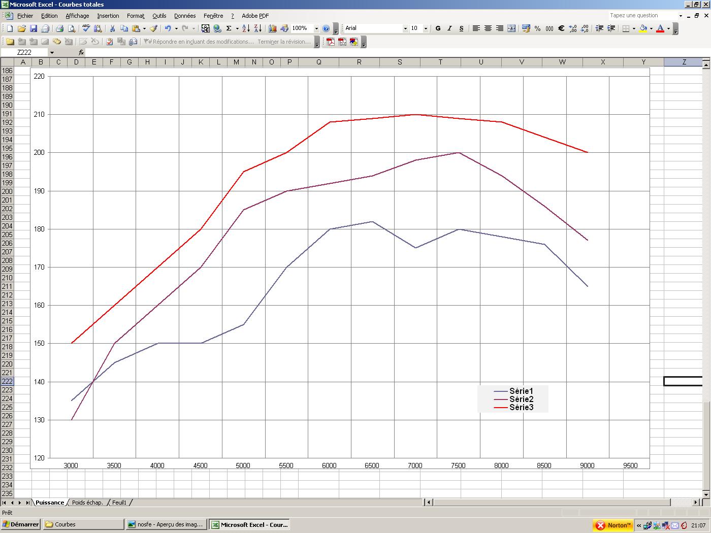Image resolution: width=711 pixels, height=533 pixels.
Task: Toggle italic formatting
Action: tap(449, 28)
